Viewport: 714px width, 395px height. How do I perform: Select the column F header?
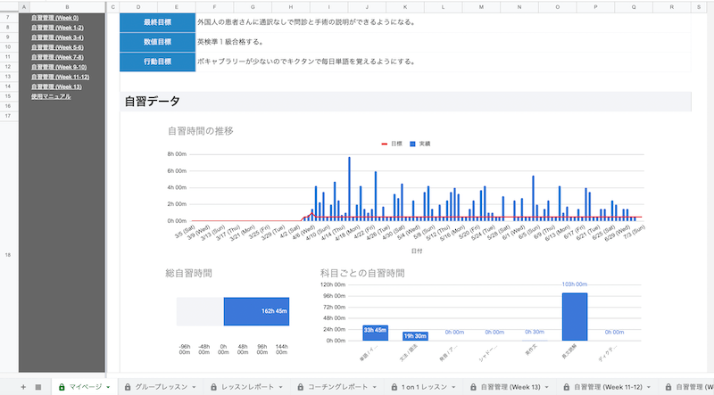point(212,6)
